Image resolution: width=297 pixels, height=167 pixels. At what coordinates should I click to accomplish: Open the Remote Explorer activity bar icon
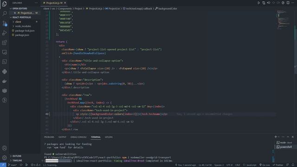[4, 52]
